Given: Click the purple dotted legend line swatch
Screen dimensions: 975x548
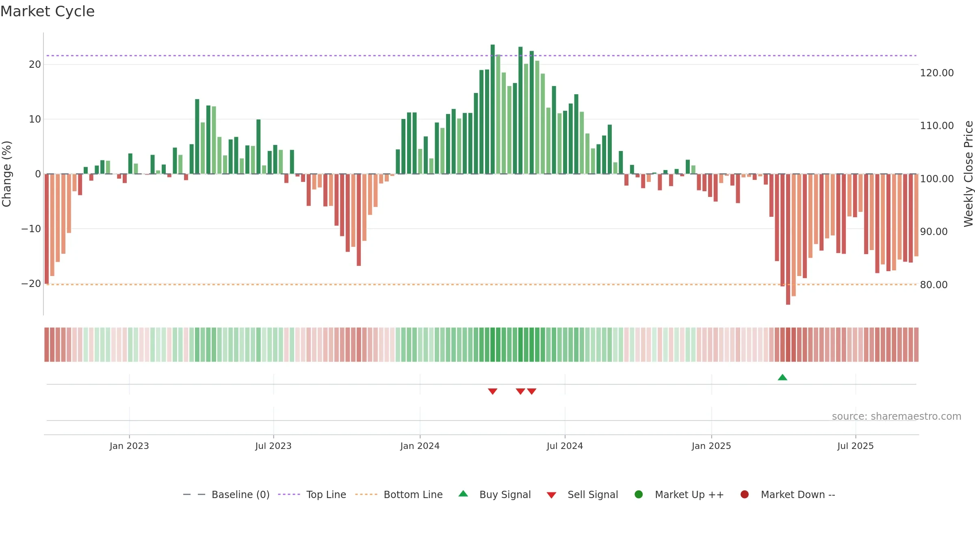Looking at the screenshot, I should tap(289, 494).
